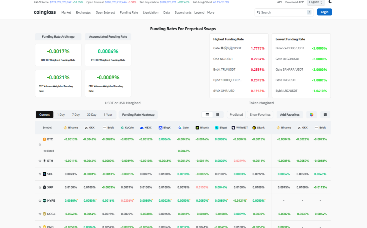Image resolution: width=367 pixels, height=228 pixels.
Task: Click the LBank column logo
Action: coord(254,128)
